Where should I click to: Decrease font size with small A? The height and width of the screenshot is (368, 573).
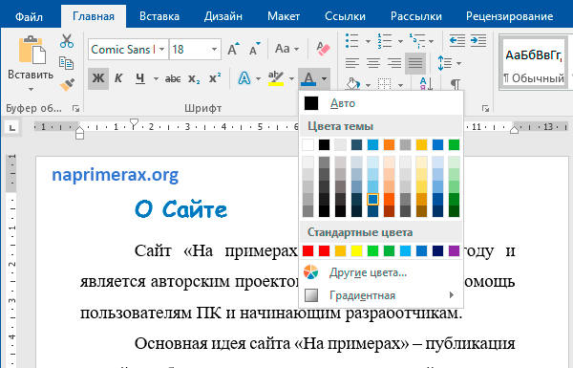click(x=255, y=49)
